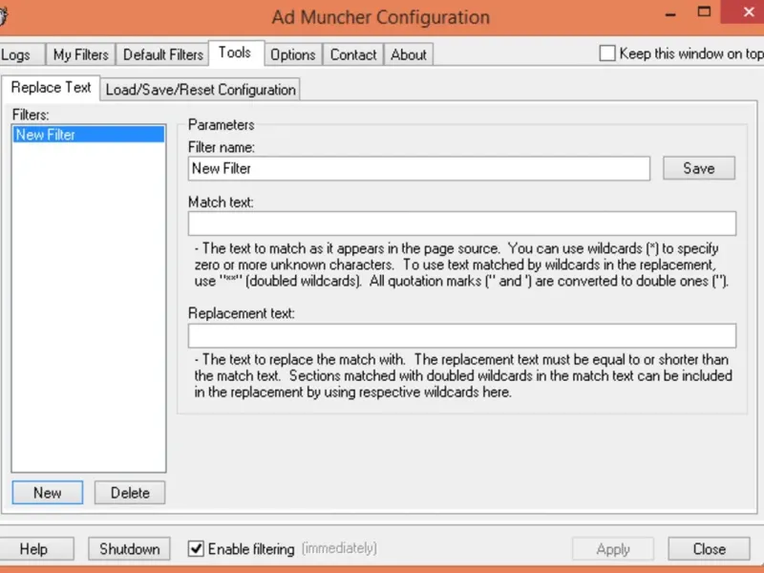Shutdown Ad Muncher
The width and height of the screenshot is (764, 573).
click(129, 549)
